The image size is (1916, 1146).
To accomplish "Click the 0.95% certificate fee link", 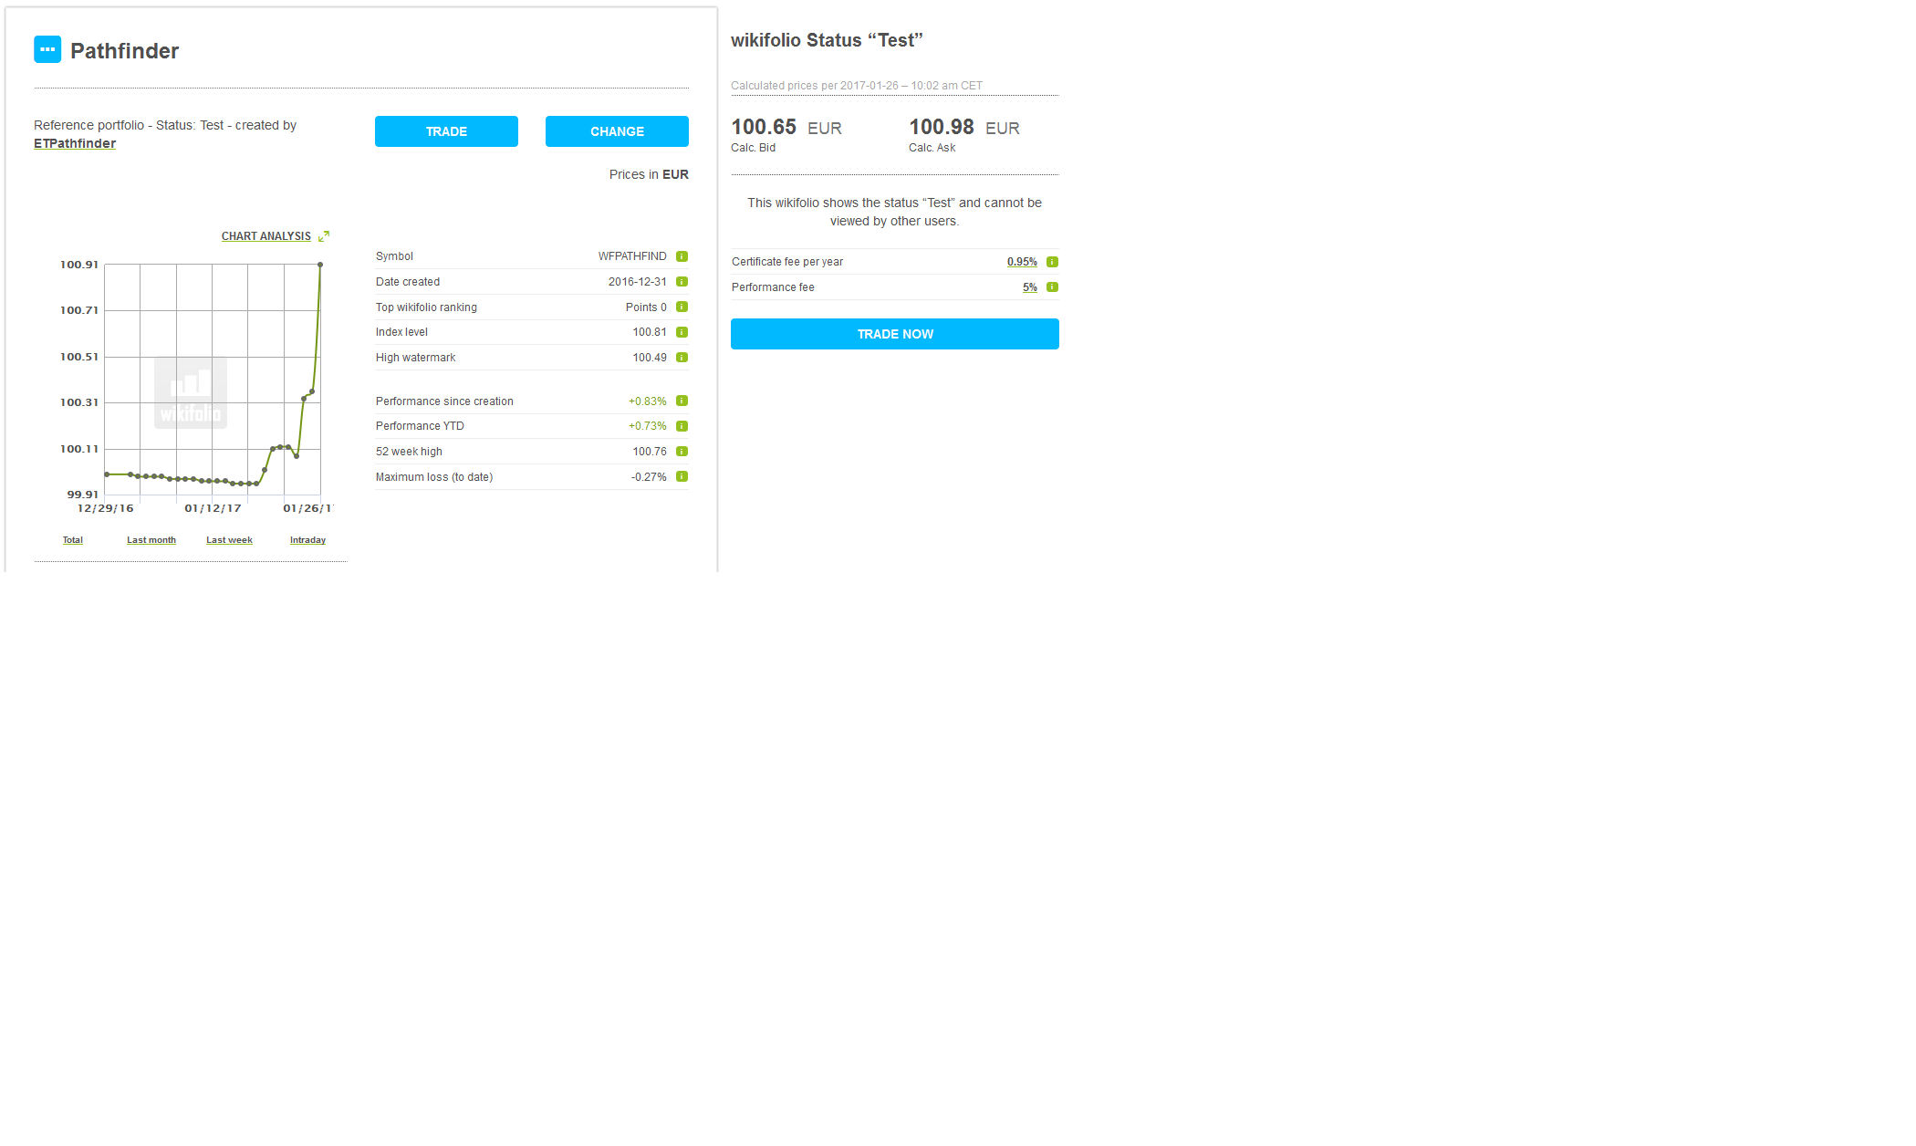I will [x=1022, y=262].
